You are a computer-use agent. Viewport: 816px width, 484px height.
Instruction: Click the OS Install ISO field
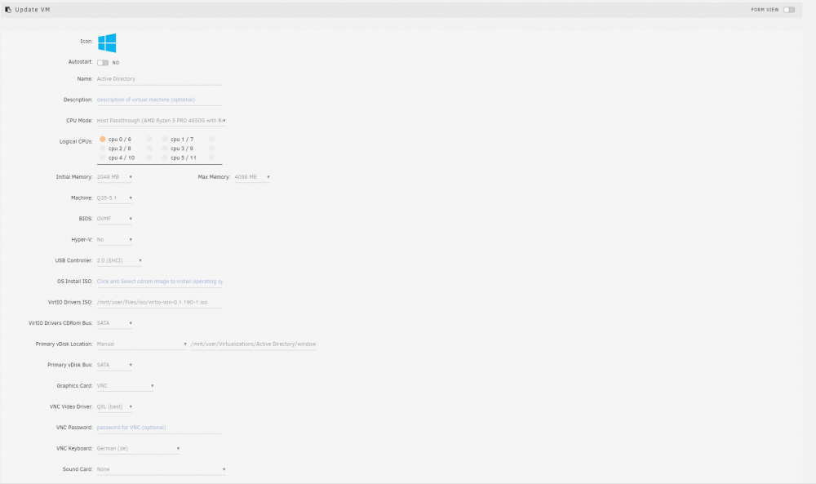coord(159,281)
